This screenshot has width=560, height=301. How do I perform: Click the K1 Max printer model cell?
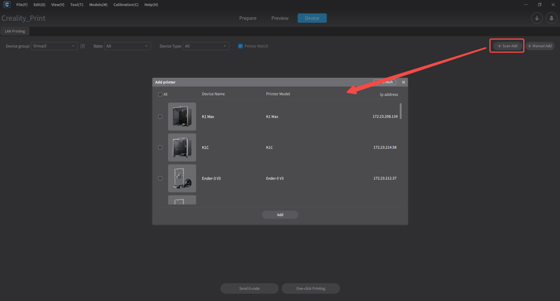(x=272, y=117)
